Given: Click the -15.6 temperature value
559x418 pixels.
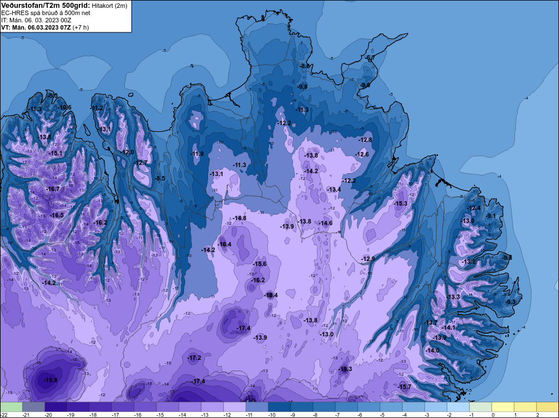Looking at the screenshot, I should [x=259, y=264].
